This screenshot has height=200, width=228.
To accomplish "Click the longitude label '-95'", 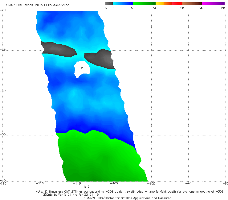I will click(189, 183).
